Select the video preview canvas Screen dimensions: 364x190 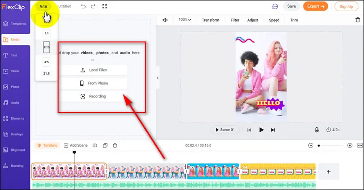coord(261,77)
